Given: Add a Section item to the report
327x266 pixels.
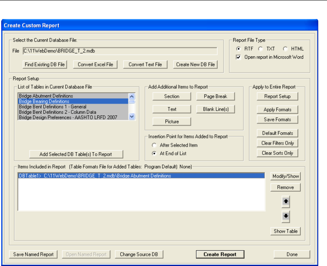Looking at the screenshot, I should tap(172, 96).
